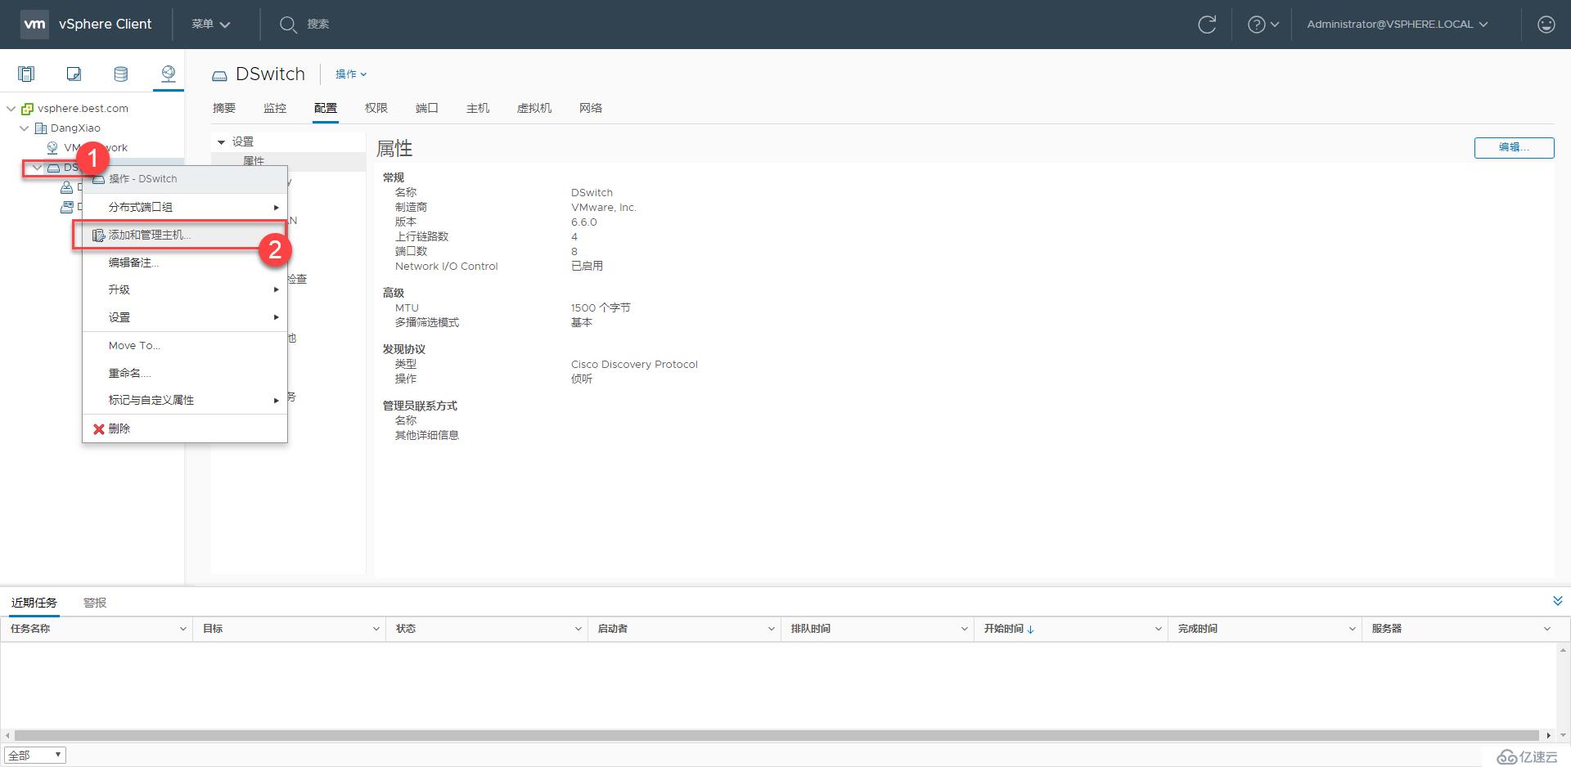Collapse the vsphere.best.com tree node
The image size is (1571, 767).
click(x=11, y=108)
